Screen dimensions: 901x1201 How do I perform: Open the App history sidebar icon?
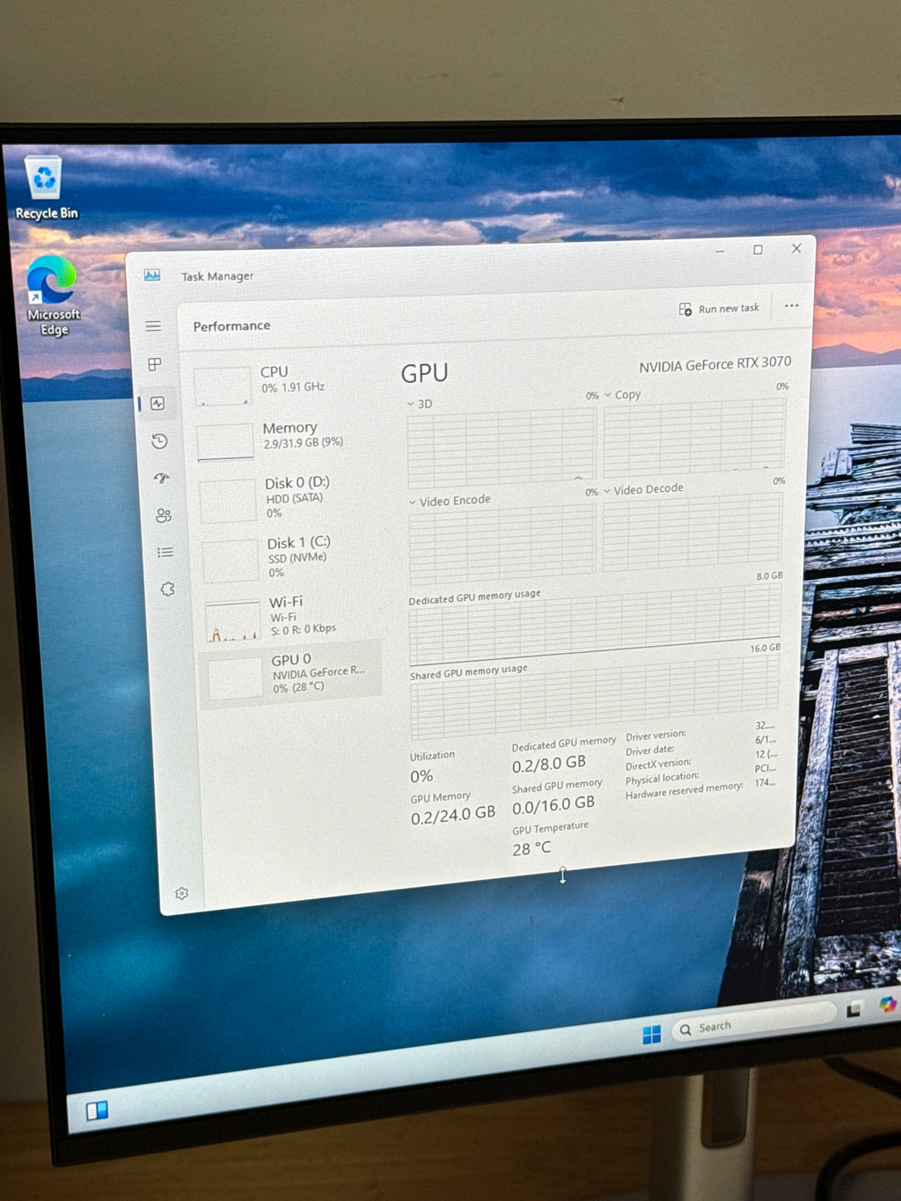tap(159, 442)
